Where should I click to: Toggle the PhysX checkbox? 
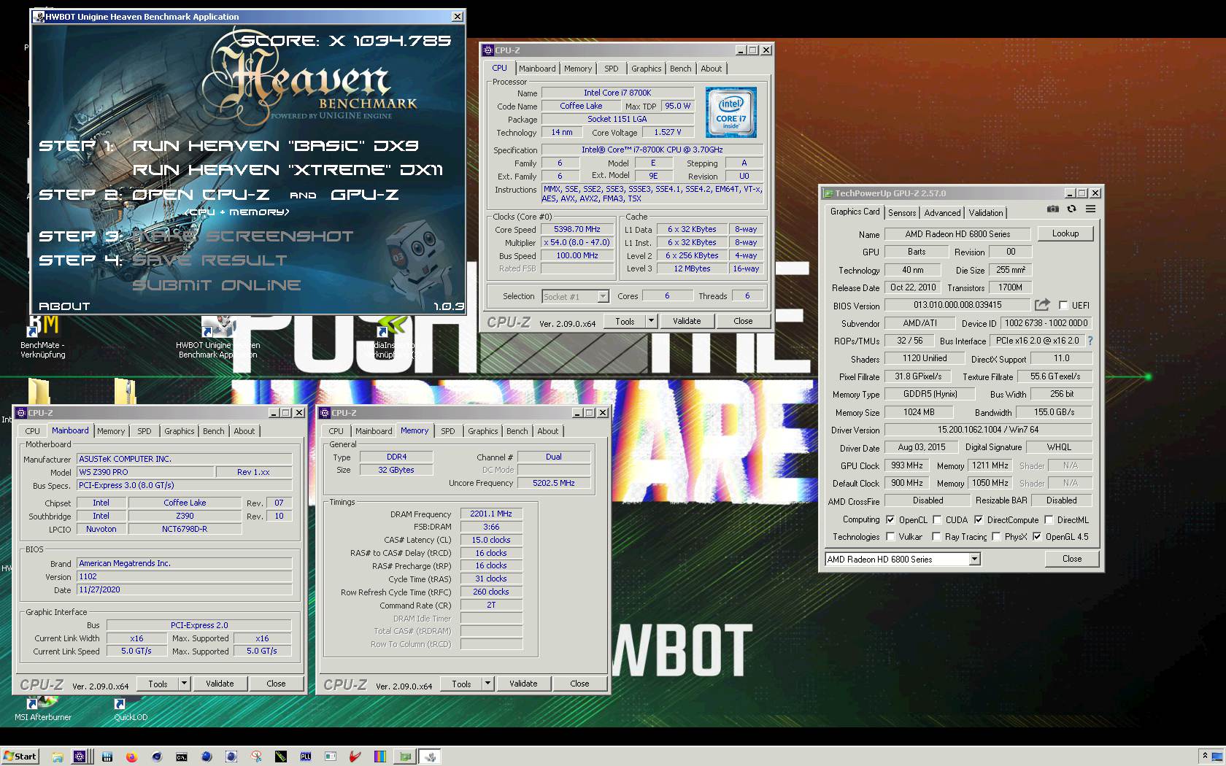click(x=996, y=536)
